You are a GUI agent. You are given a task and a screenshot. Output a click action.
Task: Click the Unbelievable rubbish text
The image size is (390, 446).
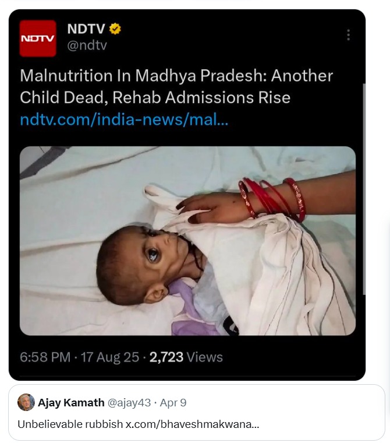[x=70, y=424]
